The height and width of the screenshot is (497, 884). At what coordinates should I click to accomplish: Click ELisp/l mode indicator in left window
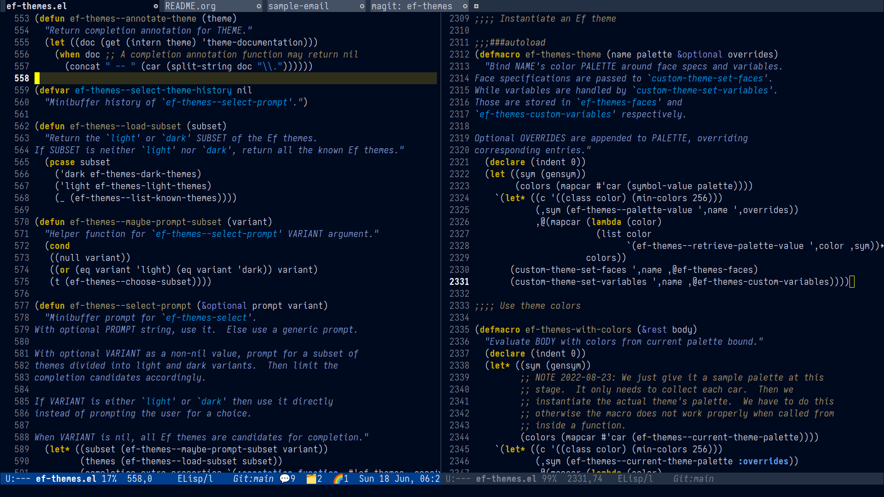(195, 479)
